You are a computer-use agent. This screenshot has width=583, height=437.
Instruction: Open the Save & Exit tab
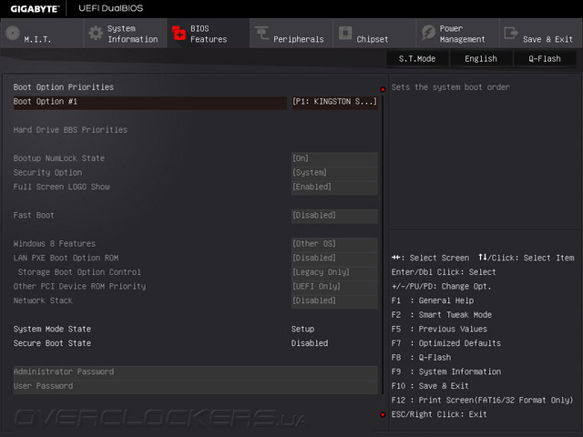(x=541, y=34)
